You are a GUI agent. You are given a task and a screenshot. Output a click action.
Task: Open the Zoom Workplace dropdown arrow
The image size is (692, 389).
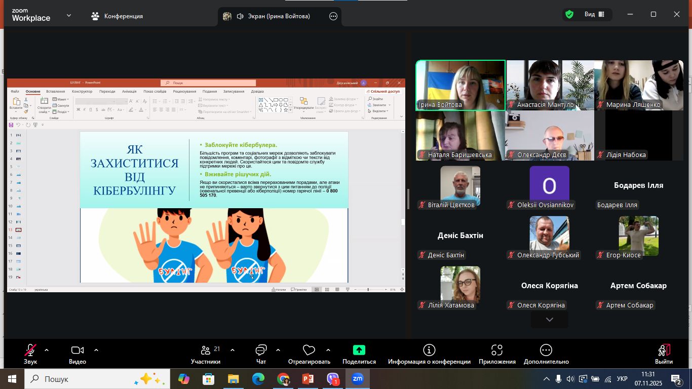(x=69, y=16)
